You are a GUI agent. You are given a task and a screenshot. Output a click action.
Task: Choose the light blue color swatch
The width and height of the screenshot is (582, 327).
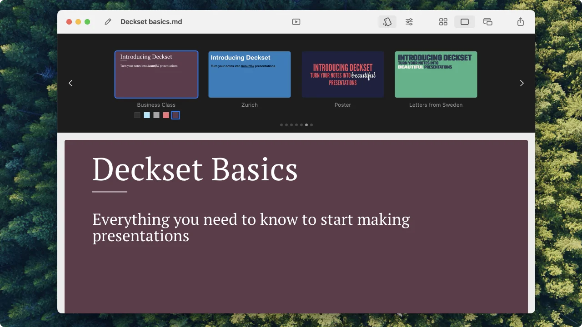[x=147, y=115]
